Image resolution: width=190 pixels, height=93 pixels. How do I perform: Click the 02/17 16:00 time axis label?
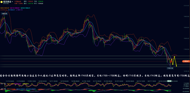tap(152, 81)
